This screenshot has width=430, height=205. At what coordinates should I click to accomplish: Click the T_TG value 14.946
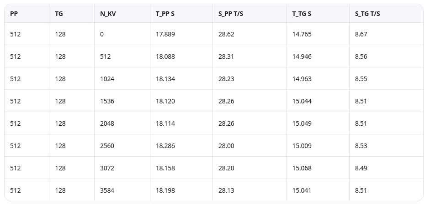pos(302,56)
